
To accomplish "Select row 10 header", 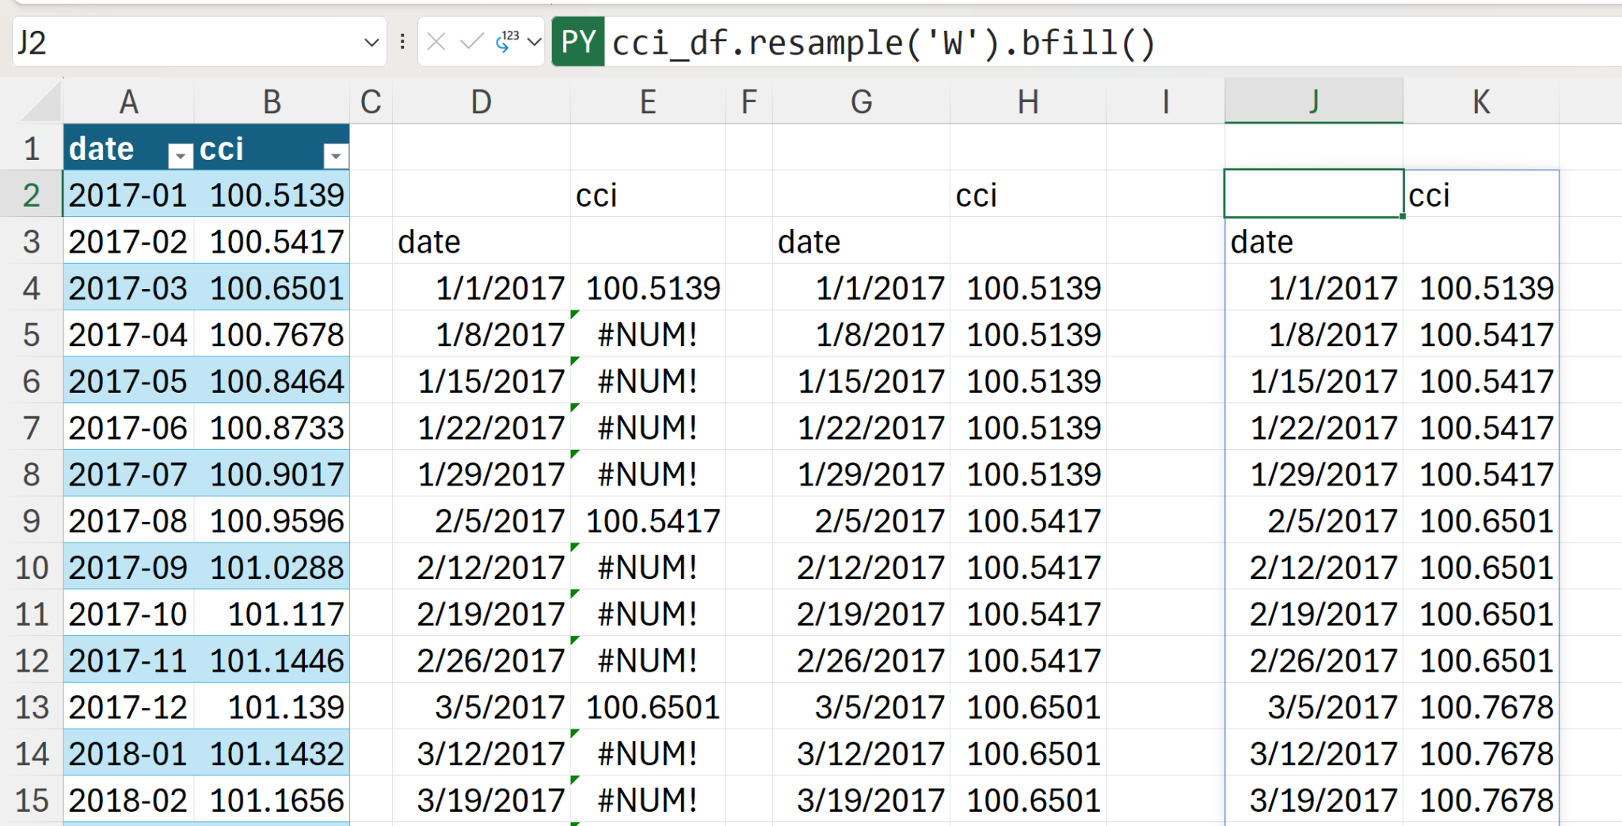I will 32,568.
